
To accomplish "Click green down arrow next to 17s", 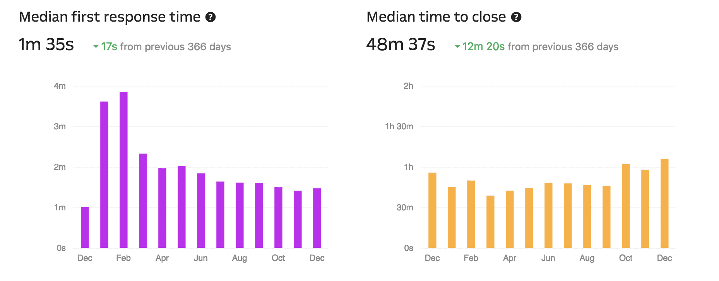I will click(x=96, y=47).
